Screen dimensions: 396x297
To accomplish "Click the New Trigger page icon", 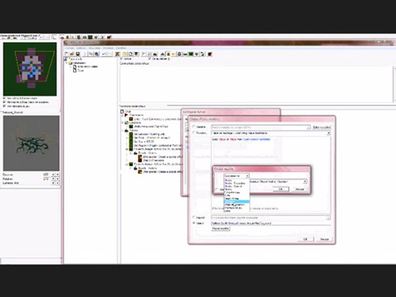I will tap(130, 54).
